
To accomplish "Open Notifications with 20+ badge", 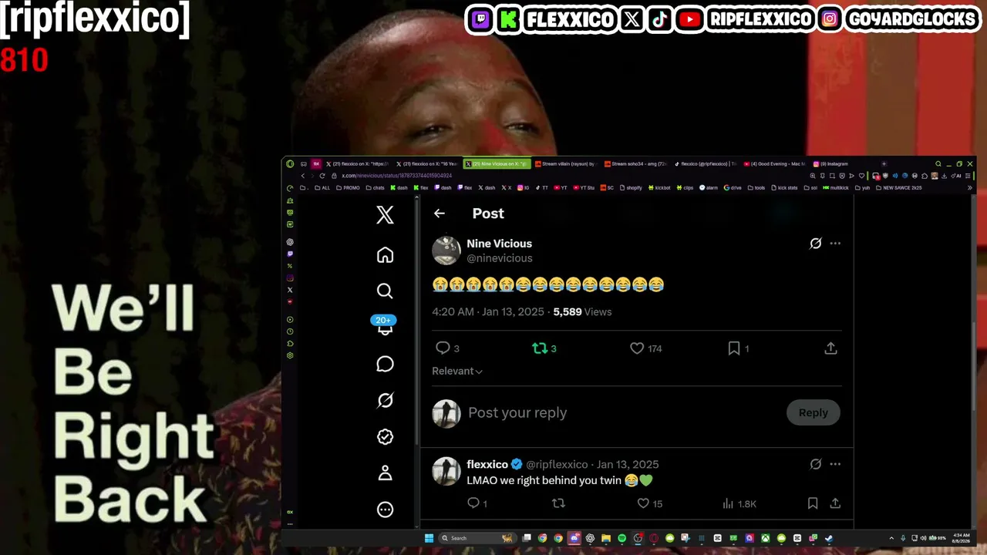I will coord(385,326).
